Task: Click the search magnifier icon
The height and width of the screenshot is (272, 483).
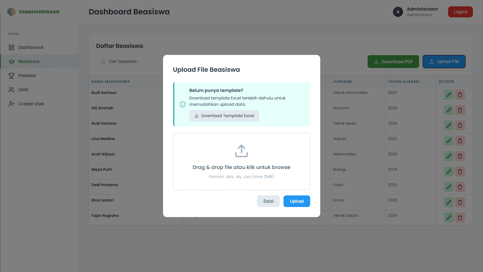Action: [x=102, y=61]
